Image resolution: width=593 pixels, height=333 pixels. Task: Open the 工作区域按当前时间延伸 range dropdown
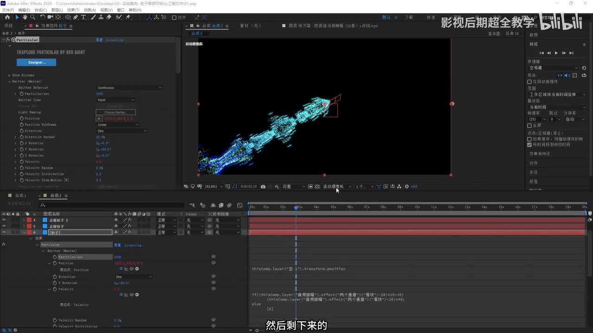point(557,94)
